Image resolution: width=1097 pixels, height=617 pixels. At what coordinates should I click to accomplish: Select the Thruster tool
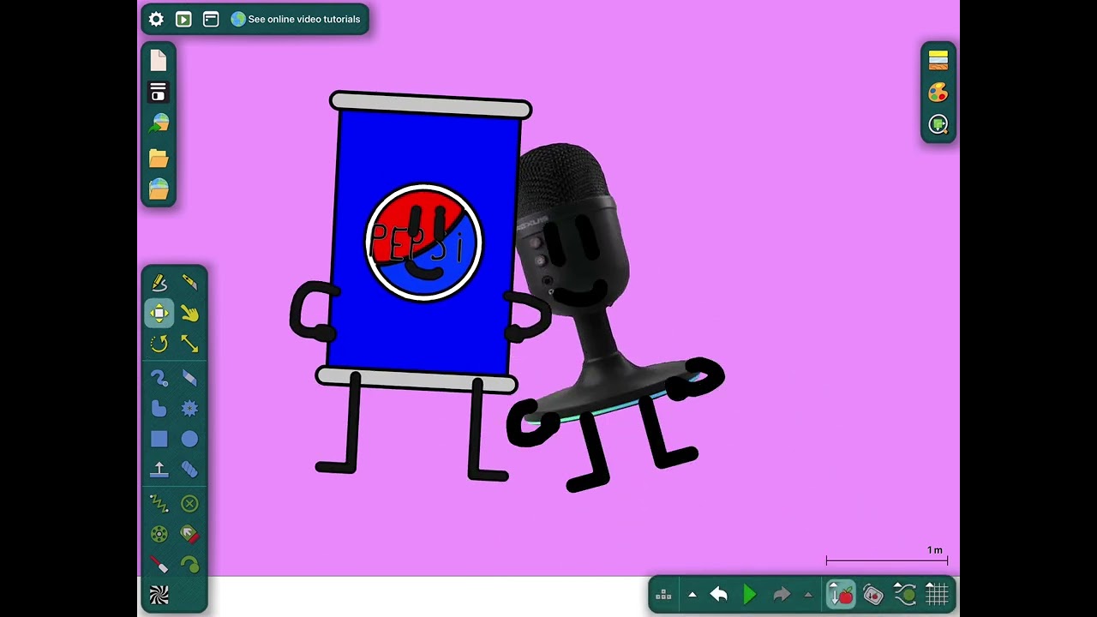[189, 535]
